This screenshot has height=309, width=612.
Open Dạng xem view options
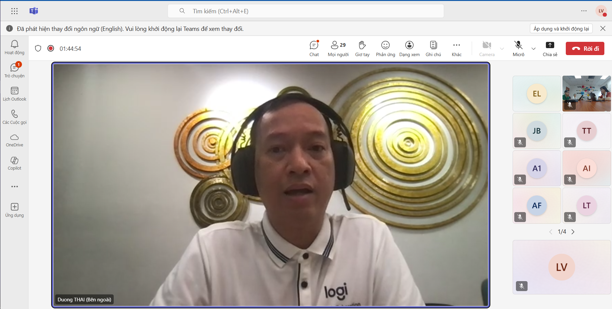[x=409, y=48]
